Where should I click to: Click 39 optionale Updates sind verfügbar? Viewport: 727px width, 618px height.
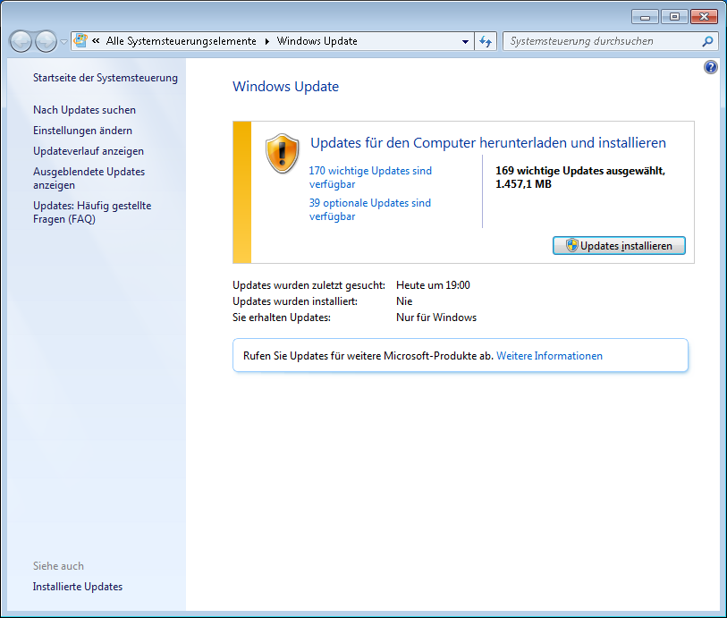(x=369, y=209)
